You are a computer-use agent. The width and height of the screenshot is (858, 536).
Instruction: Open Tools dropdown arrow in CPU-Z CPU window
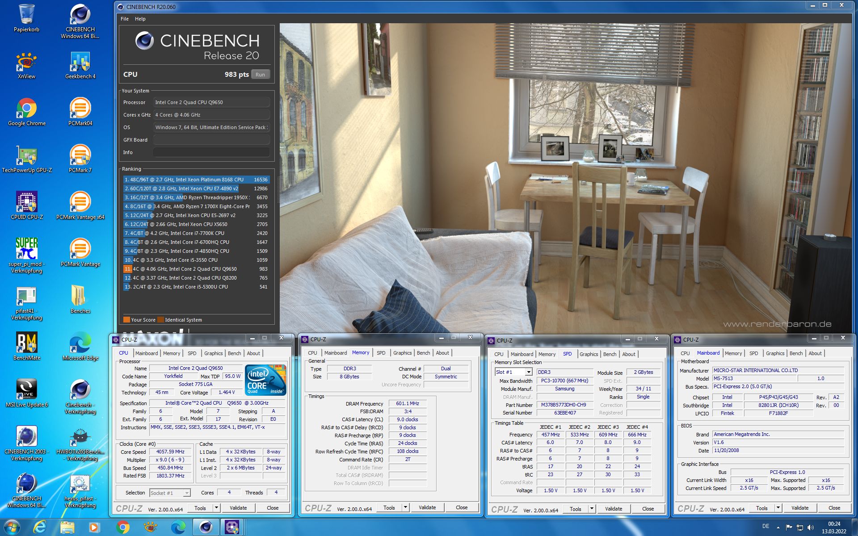pos(216,508)
